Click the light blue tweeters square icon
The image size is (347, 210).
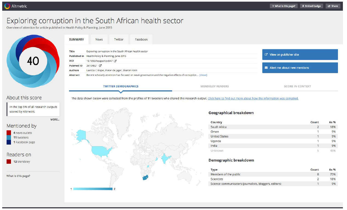(x=9, y=137)
